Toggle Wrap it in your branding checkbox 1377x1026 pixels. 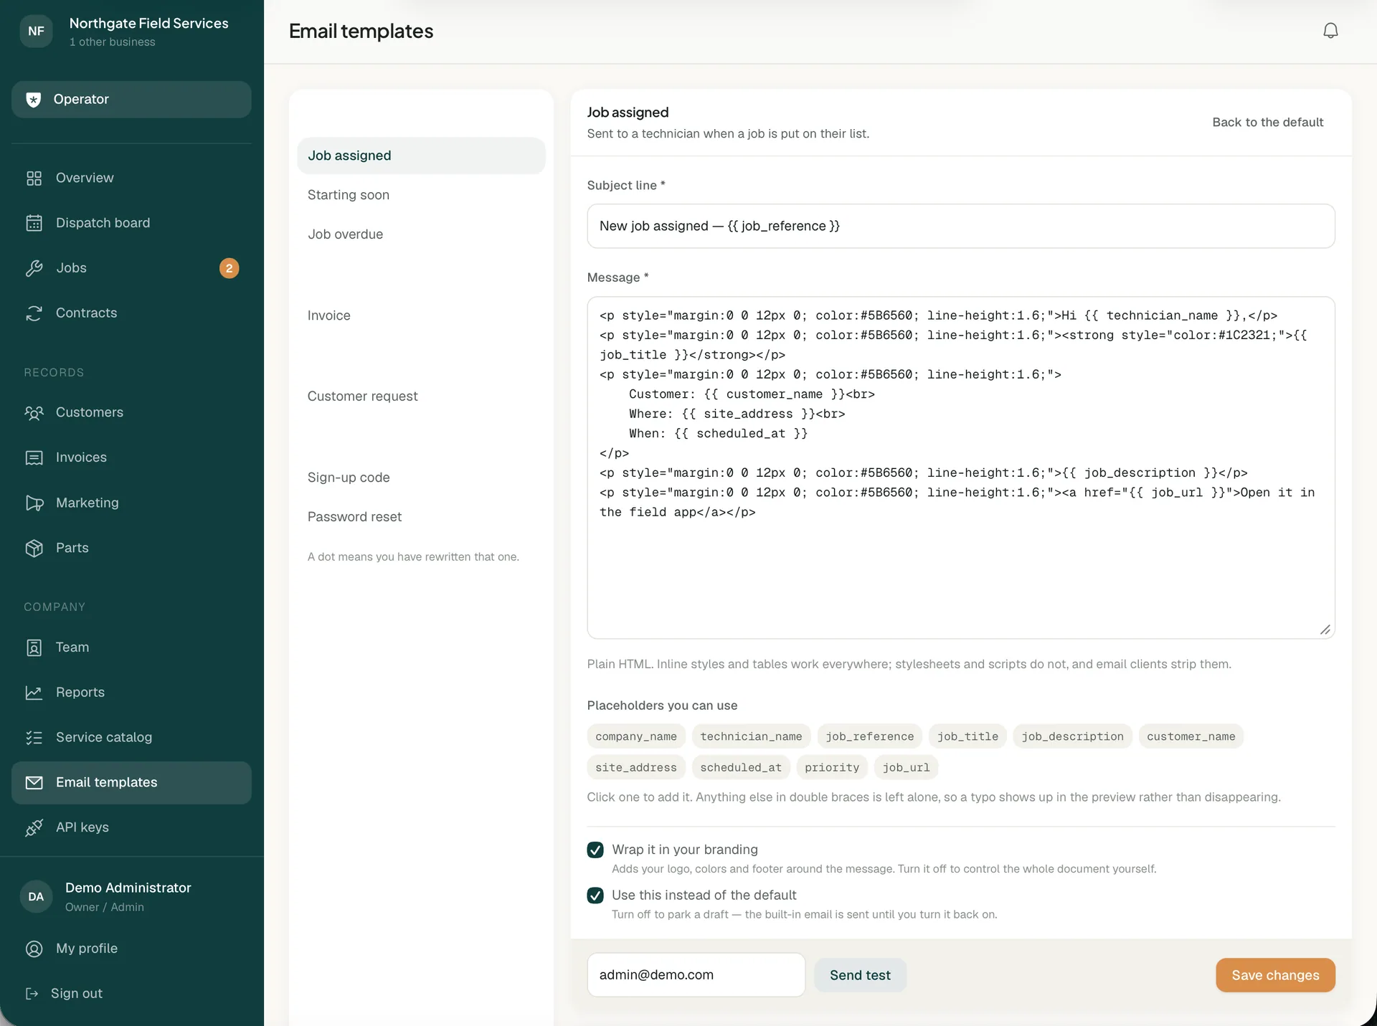point(595,850)
